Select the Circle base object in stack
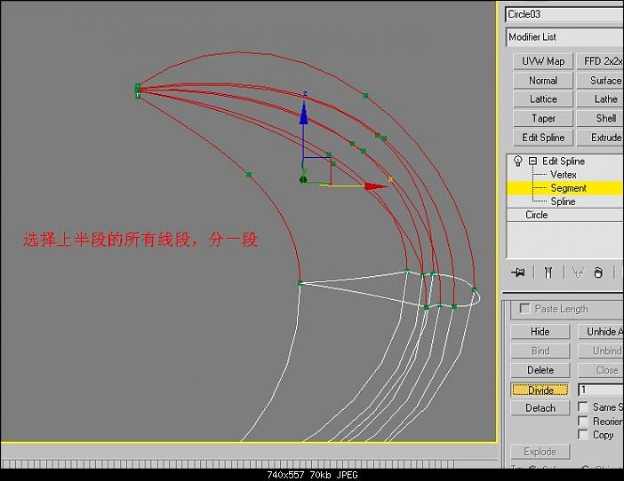This screenshot has height=481, width=624. click(x=537, y=215)
